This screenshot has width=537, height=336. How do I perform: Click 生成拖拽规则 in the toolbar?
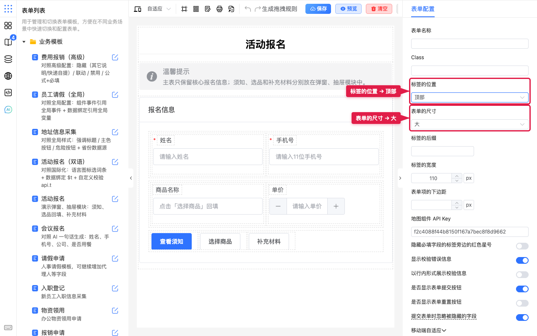(x=279, y=9)
